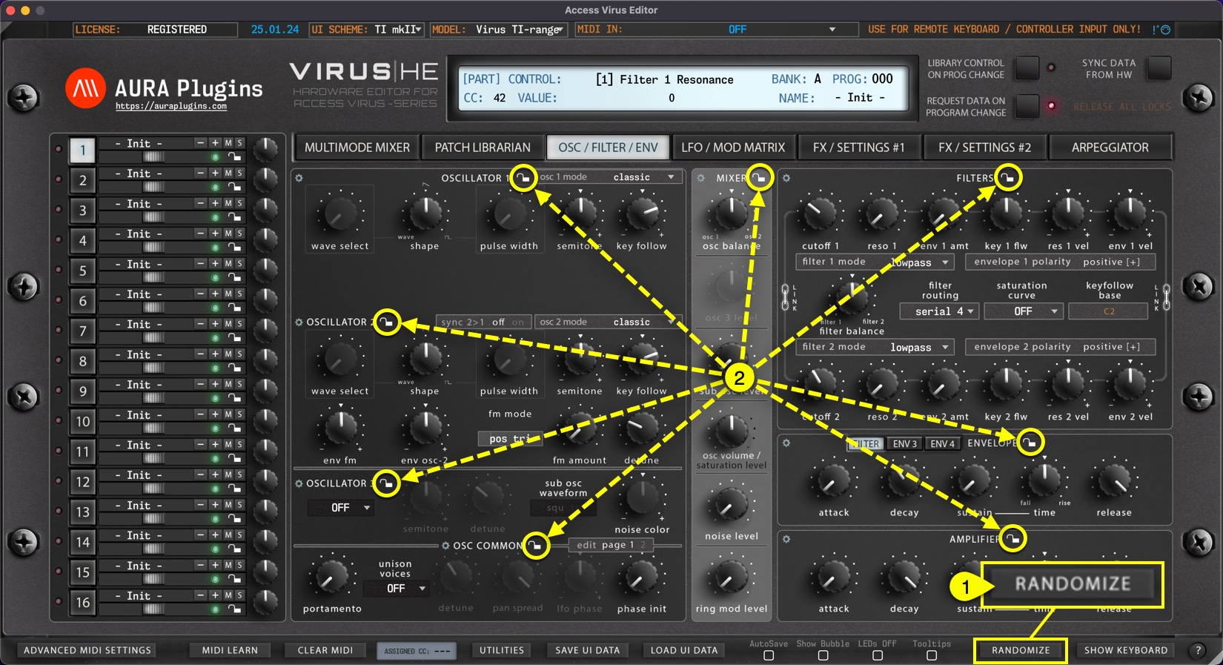The width and height of the screenshot is (1223, 665).
Task: Toggle Request Data on Program Change button
Action: click(x=1027, y=106)
